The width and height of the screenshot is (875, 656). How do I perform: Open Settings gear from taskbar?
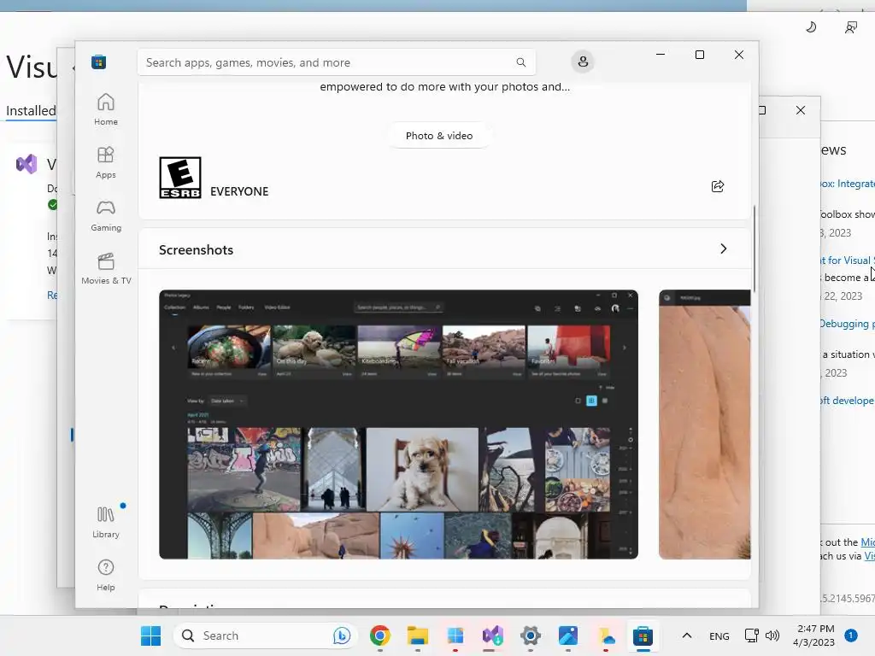click(x=530, y=635)
